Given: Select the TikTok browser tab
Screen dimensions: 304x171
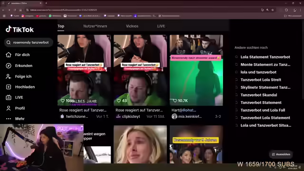Looking at the screenshot, I should coord(24,3).
